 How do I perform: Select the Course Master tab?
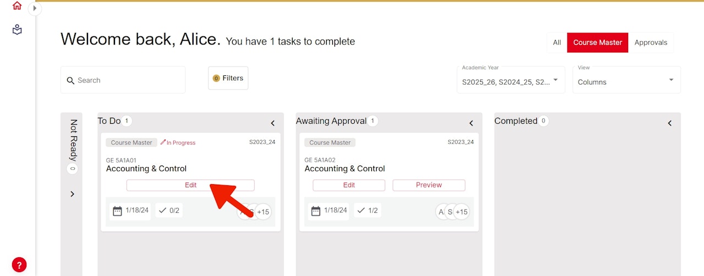(597, 42)
